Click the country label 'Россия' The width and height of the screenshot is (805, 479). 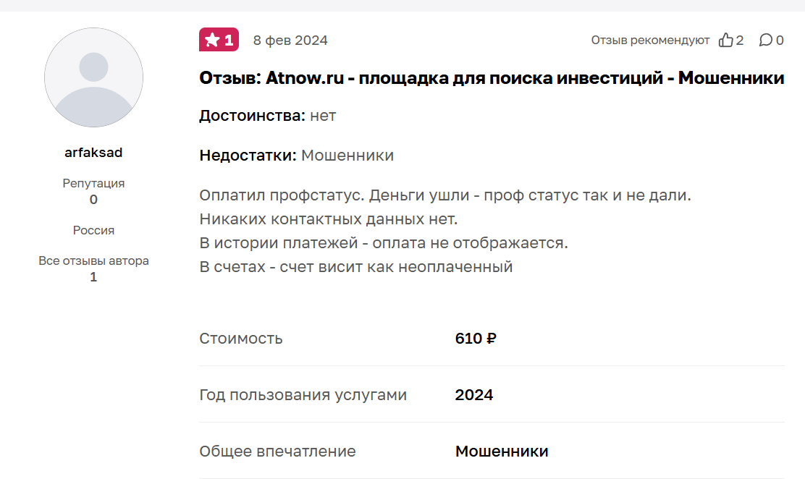[x=93, y=231]
